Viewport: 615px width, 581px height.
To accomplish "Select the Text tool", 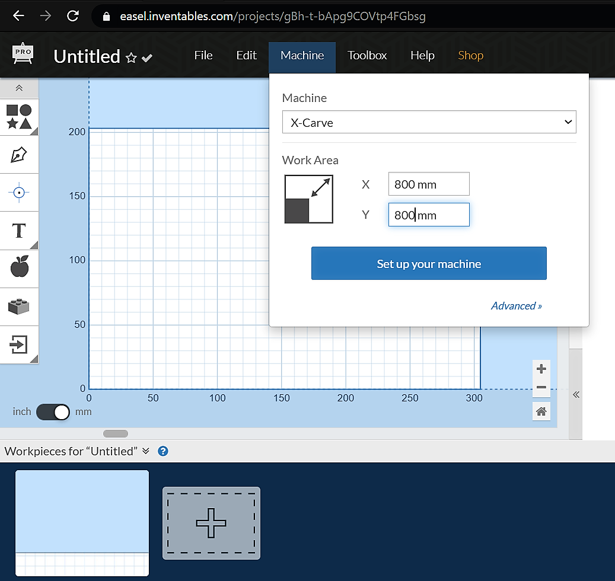I will (x=19, y=231).
